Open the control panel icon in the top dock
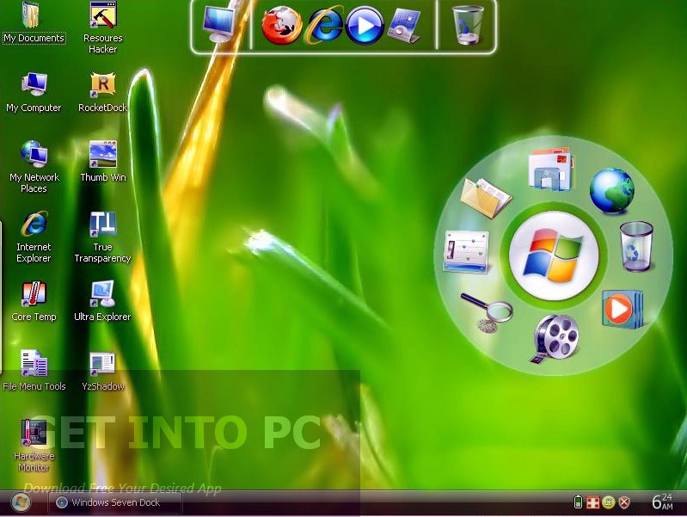Screen dimensions: 687x517 point(404,26)
